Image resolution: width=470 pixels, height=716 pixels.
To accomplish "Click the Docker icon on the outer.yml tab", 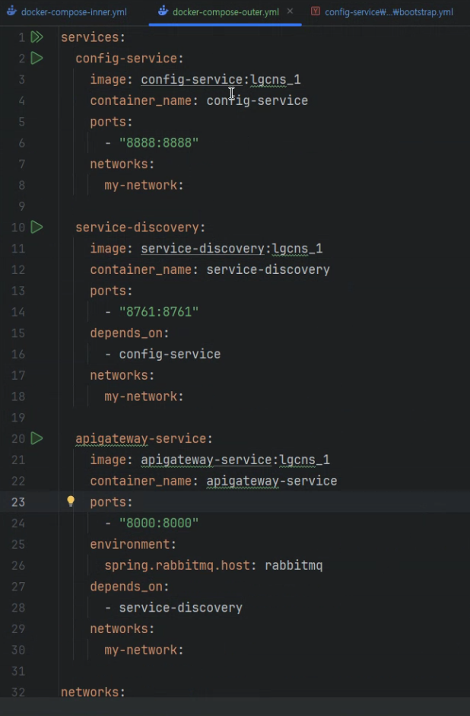I will (x=163, y=11).
